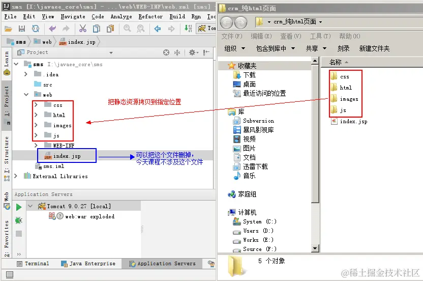
Task: Click the Redo arrow toolbar icon
Action: 66,29
